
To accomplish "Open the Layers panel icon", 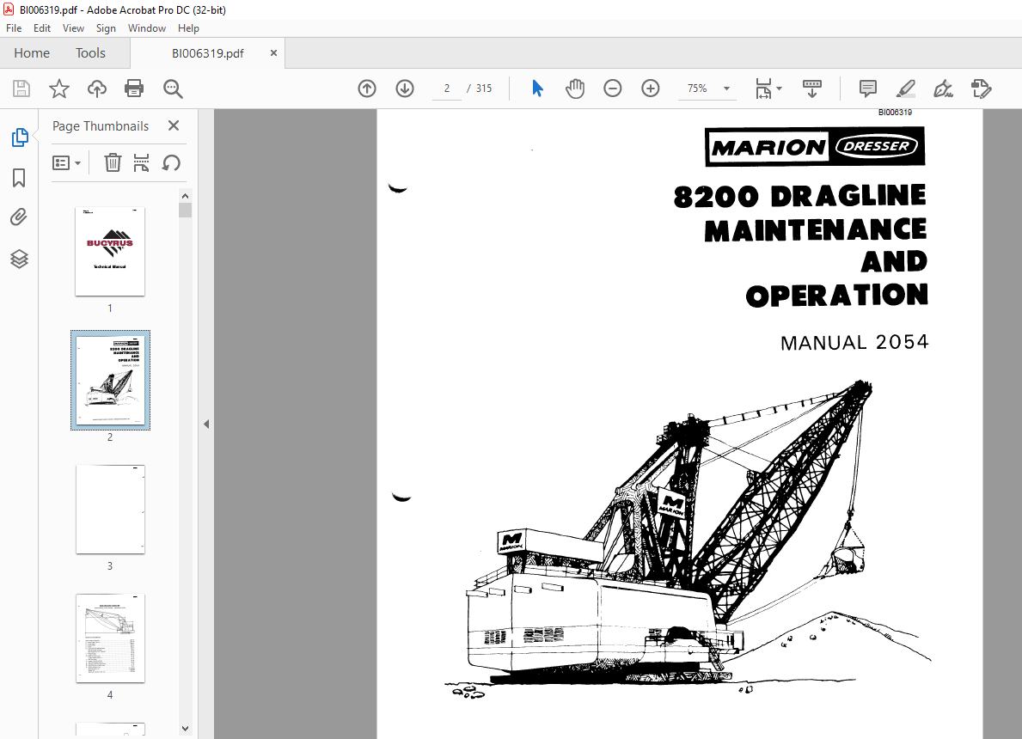I will (x=19, y=259).
